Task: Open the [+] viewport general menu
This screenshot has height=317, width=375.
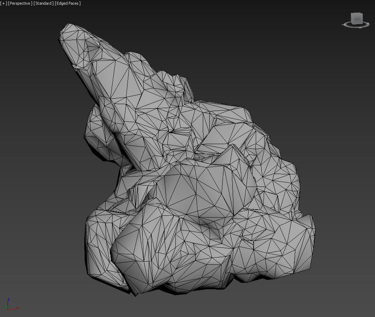Action: 4,3
